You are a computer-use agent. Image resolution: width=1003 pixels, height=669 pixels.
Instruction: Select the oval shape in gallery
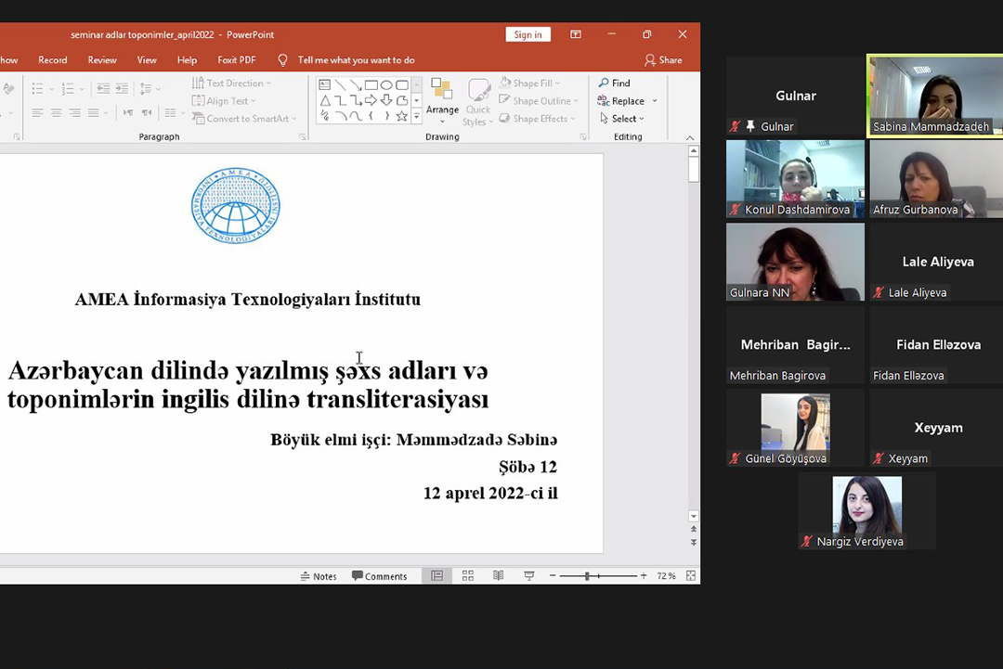pyautogui.click(x=386, y=85)
